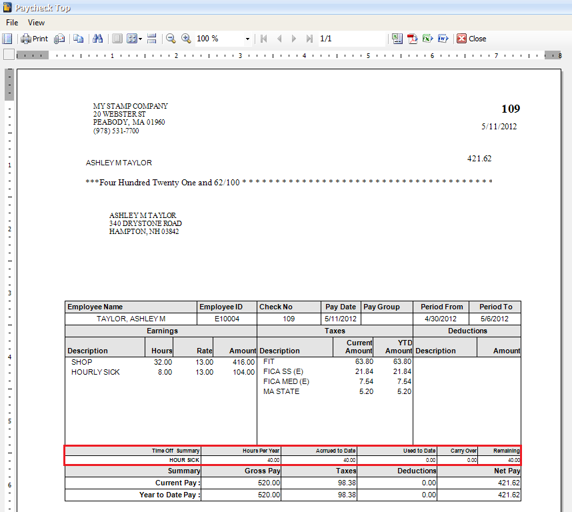Click the Print button
This screenshot has height=512, width=572.
click(34, 39)
